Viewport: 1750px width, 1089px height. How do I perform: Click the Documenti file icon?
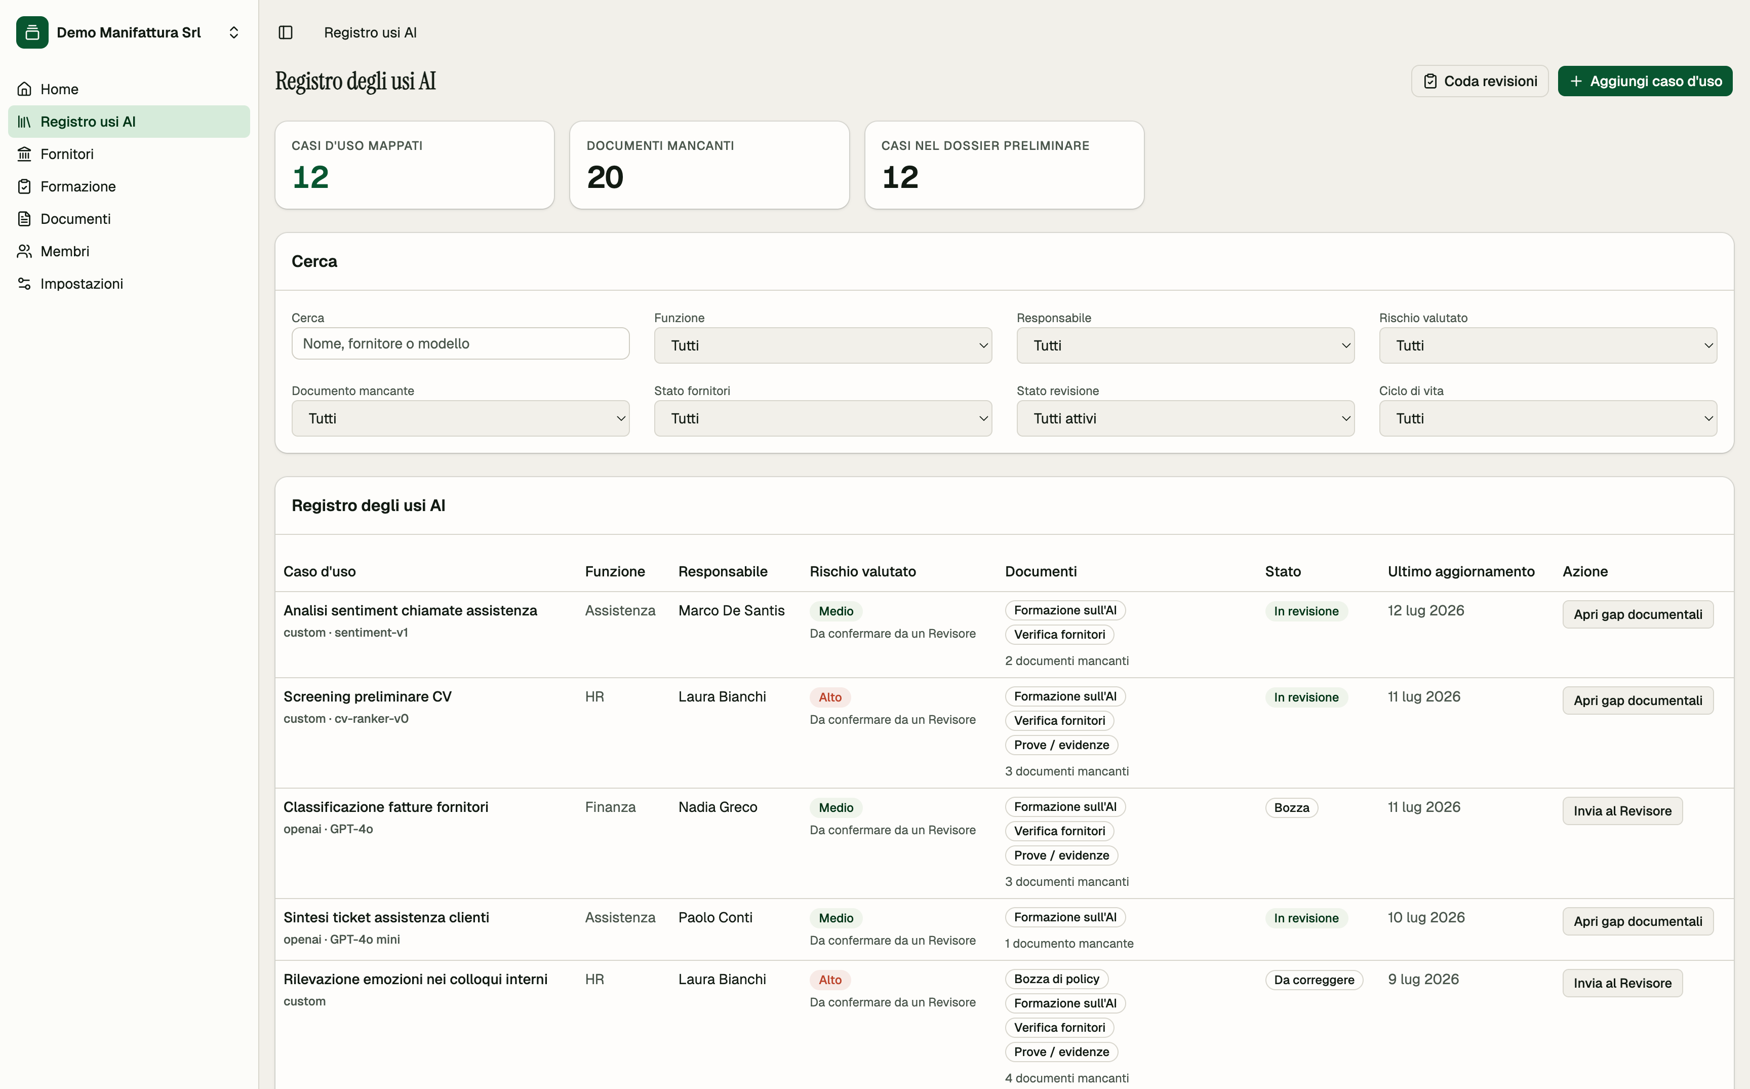[x=24, y=219]
